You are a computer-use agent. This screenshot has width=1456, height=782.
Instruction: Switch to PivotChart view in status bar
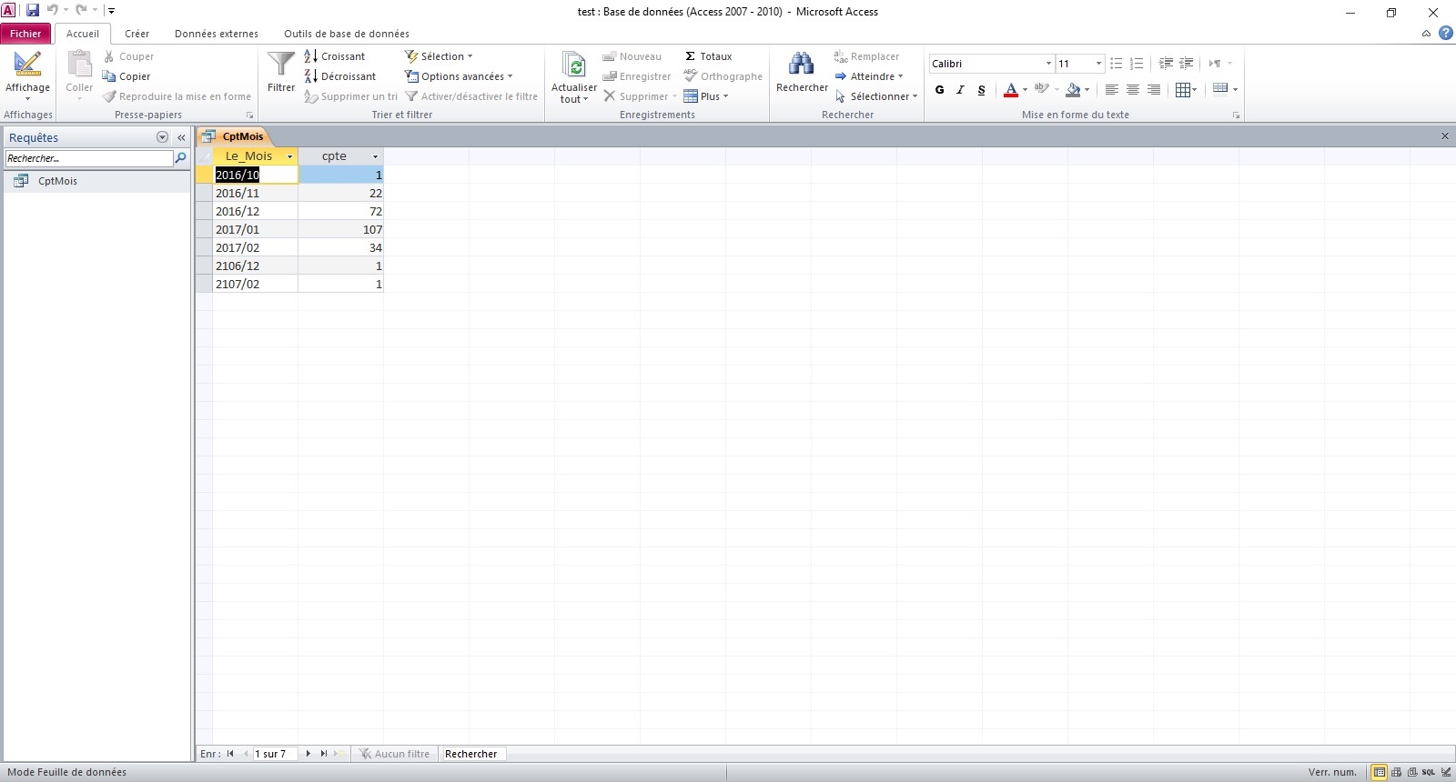(x=1412, y=772)
